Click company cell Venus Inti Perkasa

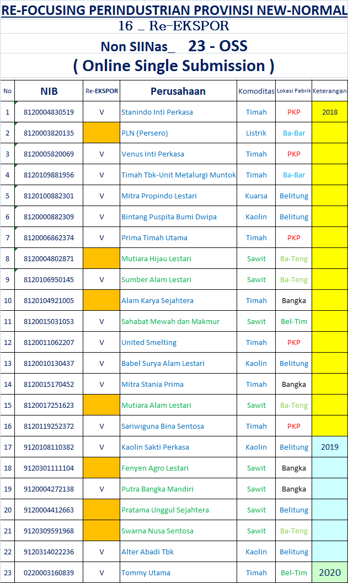(178, 154)
